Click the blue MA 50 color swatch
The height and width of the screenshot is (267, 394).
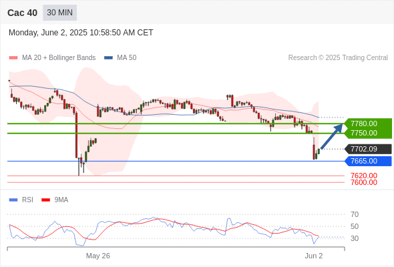coord(108,58)
